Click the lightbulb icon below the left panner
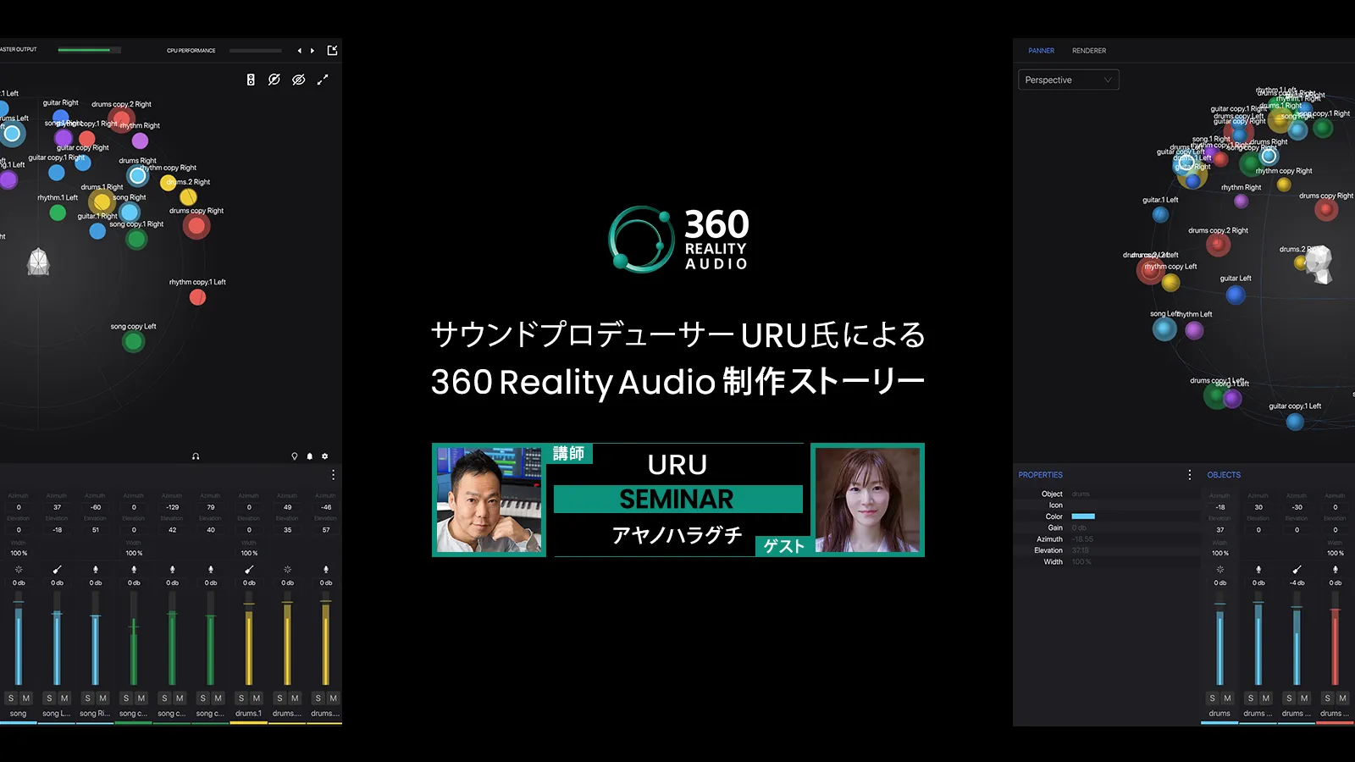This screenshot has height=762, width=1355. [295, 456]
